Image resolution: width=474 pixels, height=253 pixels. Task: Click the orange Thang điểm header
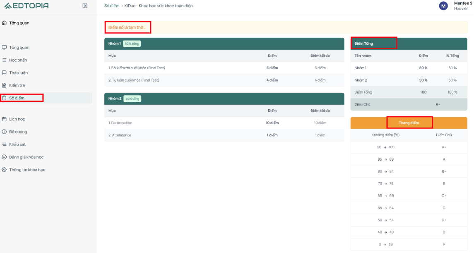click(x=409, y=123)
